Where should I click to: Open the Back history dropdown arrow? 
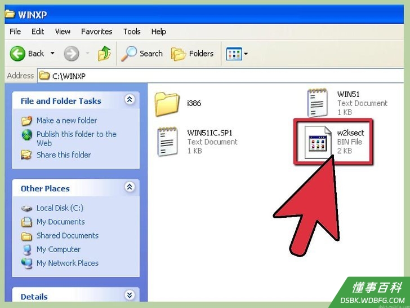[52, 54]
